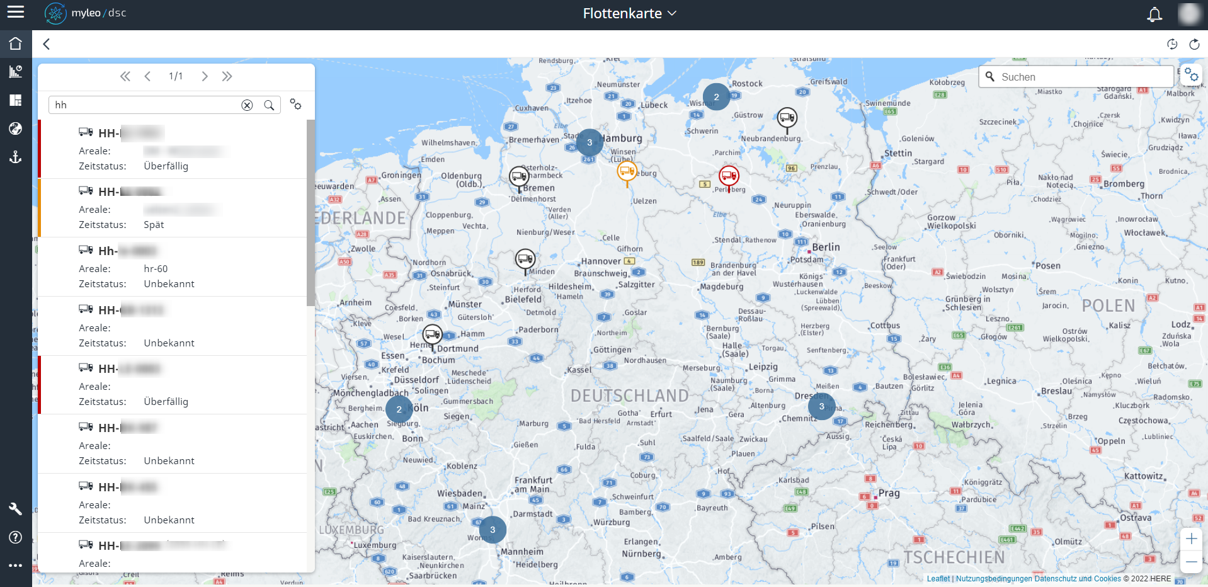The height and width of the screenshot is (587, 1208).
Task: Select first vehicle with Überfällig status
Action: (x=173, y=149)
